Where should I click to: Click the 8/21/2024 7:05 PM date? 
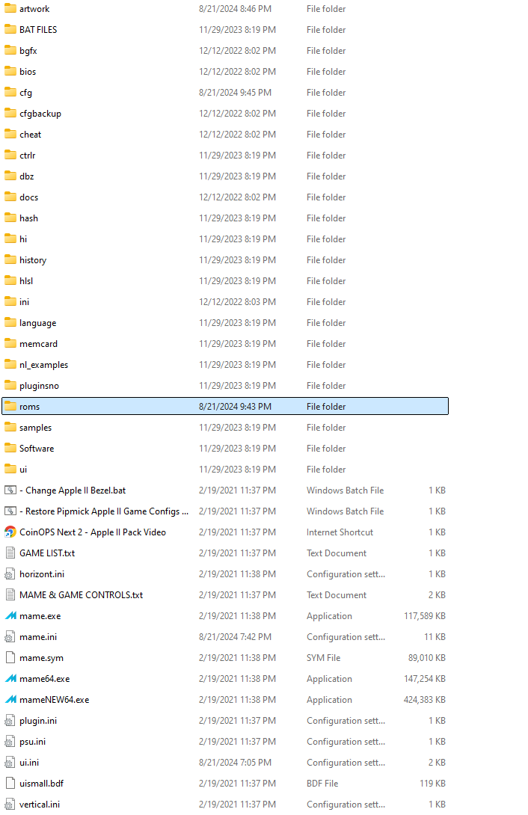point(235,763)
